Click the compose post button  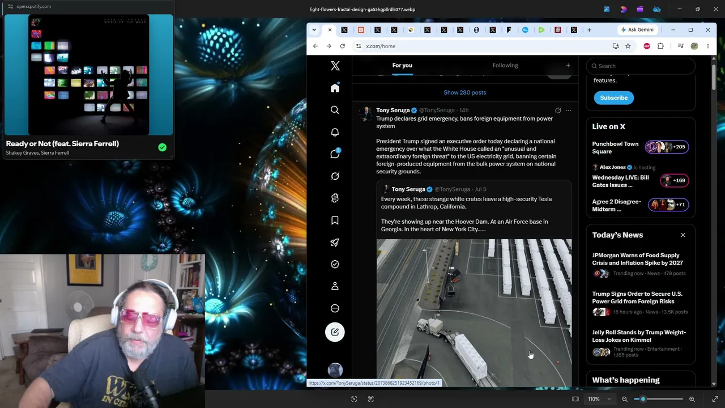click(x=335, y=332)
